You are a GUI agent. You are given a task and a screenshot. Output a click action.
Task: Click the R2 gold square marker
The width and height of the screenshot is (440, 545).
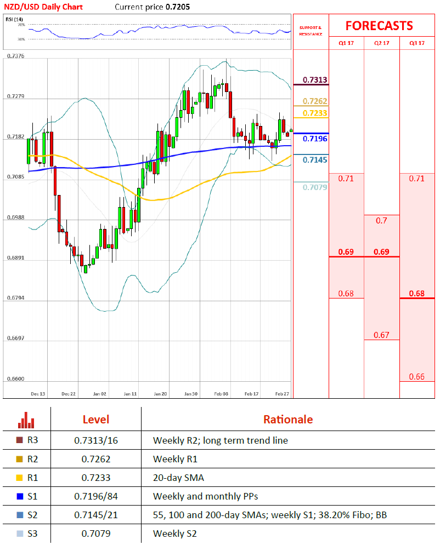click(20, 459)
